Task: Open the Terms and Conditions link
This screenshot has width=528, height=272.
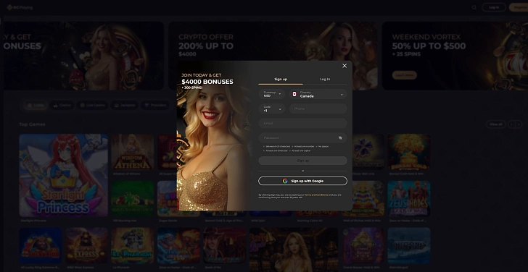Action: point(316,195)
